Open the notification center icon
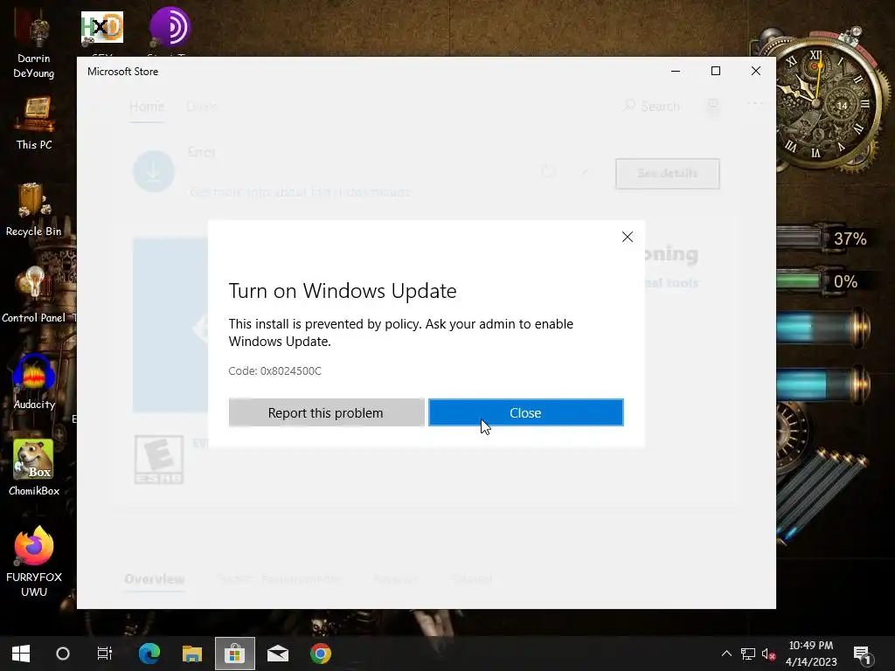This screenshot has width=895, height=671. [x=863, y=654]
